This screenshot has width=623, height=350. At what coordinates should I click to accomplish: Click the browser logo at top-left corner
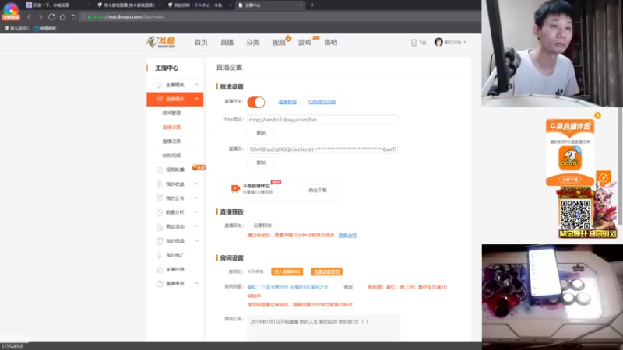11,11
